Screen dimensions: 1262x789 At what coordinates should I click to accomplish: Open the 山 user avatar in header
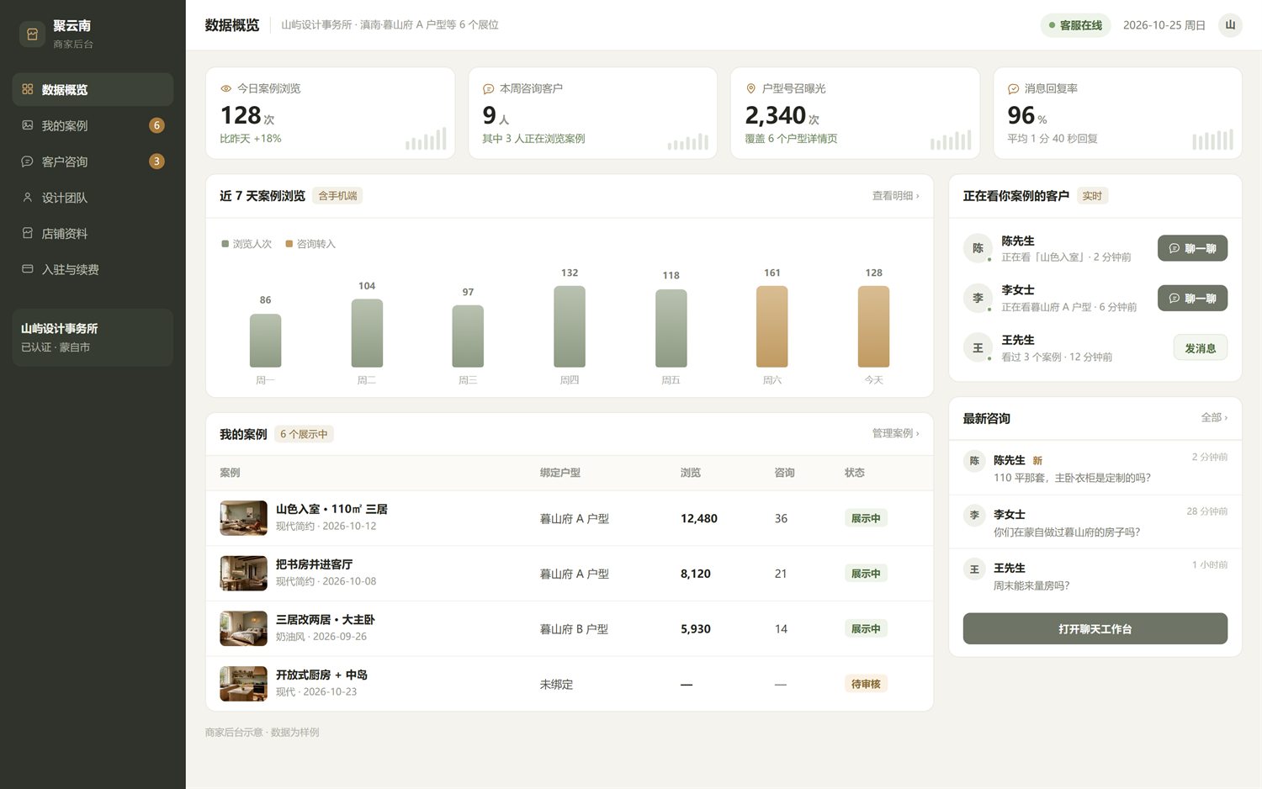point(1230,25)
